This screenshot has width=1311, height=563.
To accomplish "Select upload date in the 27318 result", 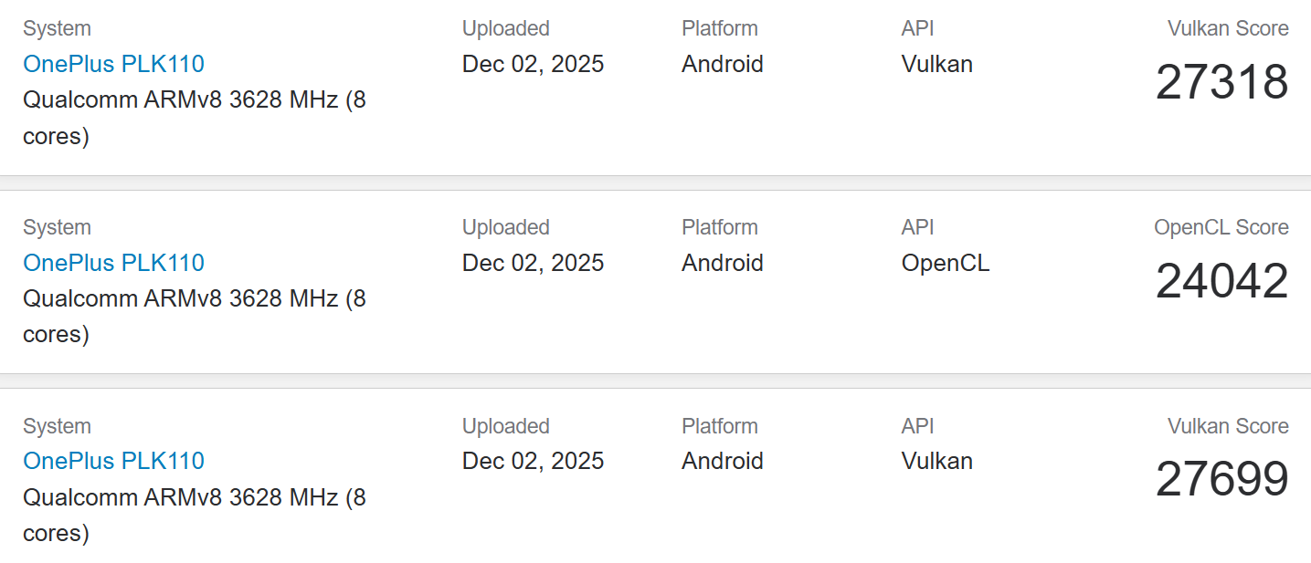I will point(533,64).
